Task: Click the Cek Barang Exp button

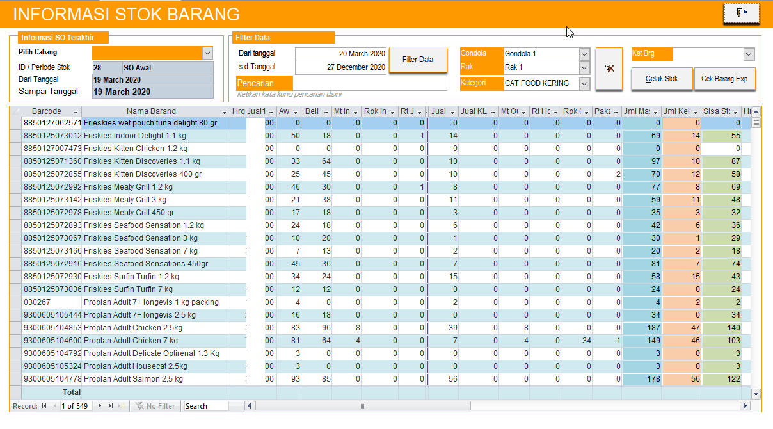Action: coord(724,79)
